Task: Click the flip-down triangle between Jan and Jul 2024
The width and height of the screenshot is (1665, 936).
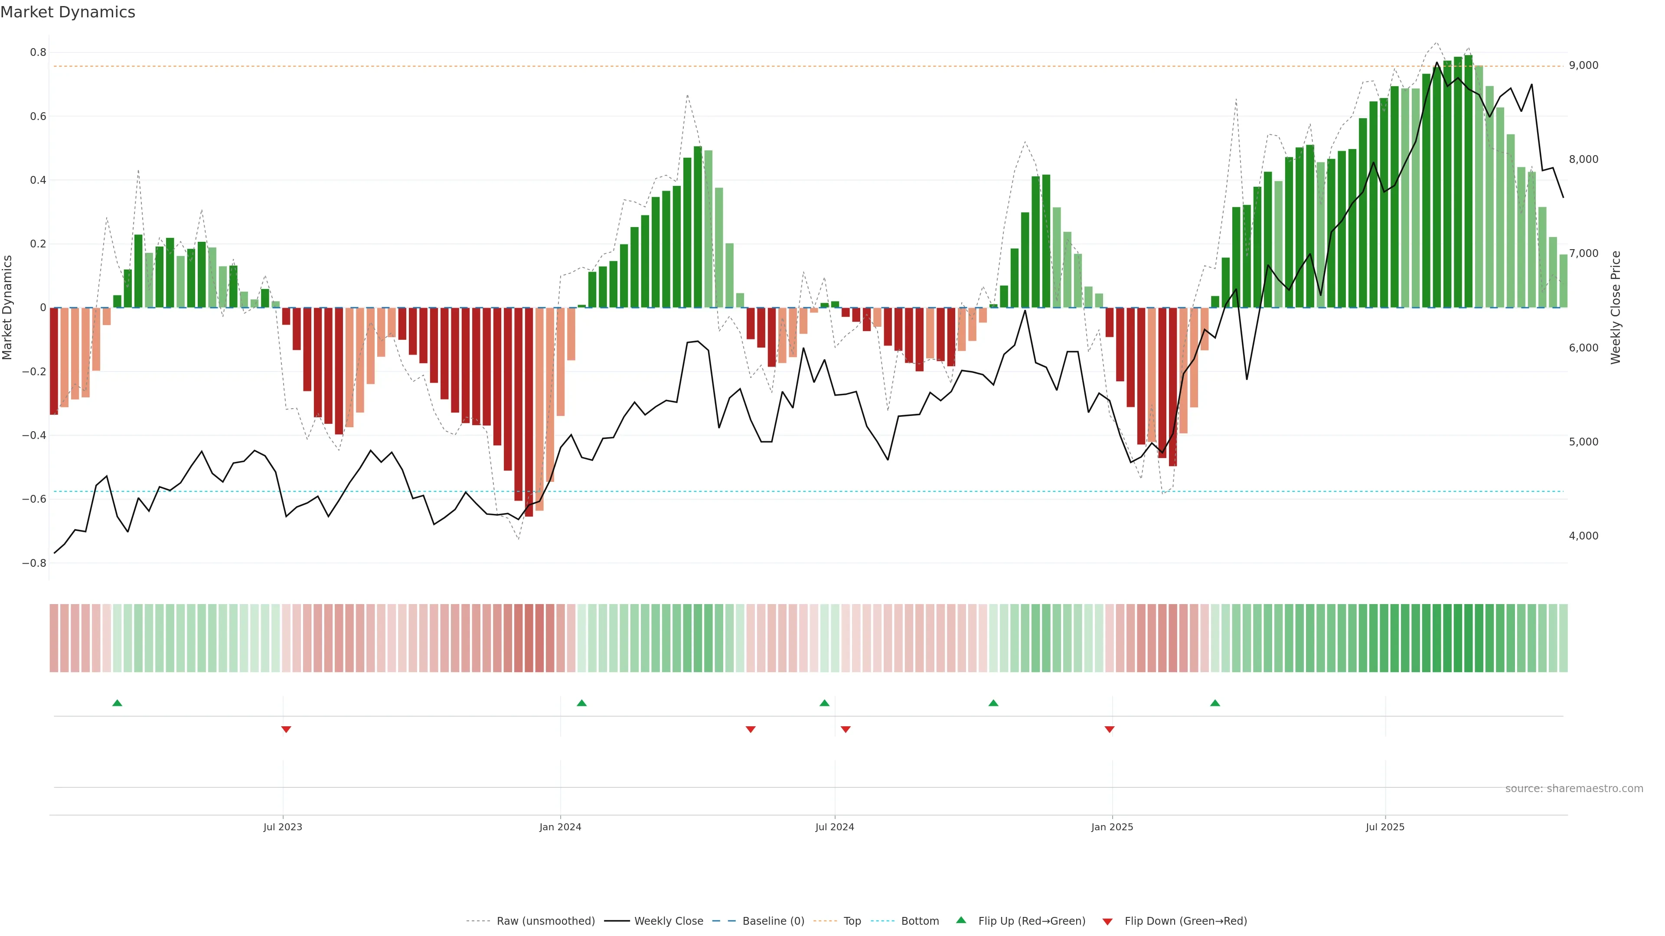Action: (x=751, y=729)
